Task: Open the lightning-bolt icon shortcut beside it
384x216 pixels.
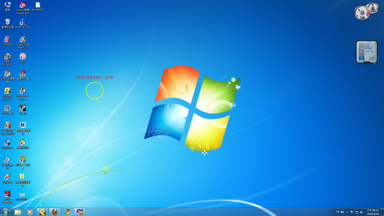Action: coord(23,144)
